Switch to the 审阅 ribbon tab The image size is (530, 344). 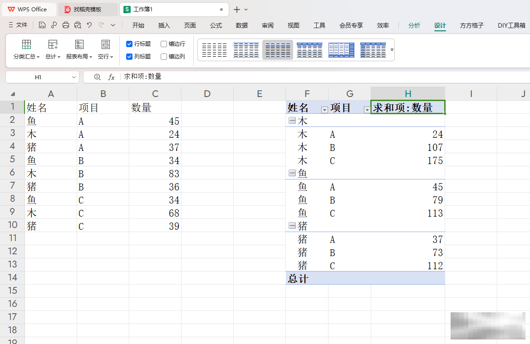coord(268,25)
